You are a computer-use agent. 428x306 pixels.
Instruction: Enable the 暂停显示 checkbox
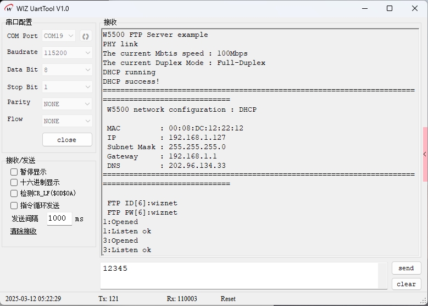click(x=14, y=172)
